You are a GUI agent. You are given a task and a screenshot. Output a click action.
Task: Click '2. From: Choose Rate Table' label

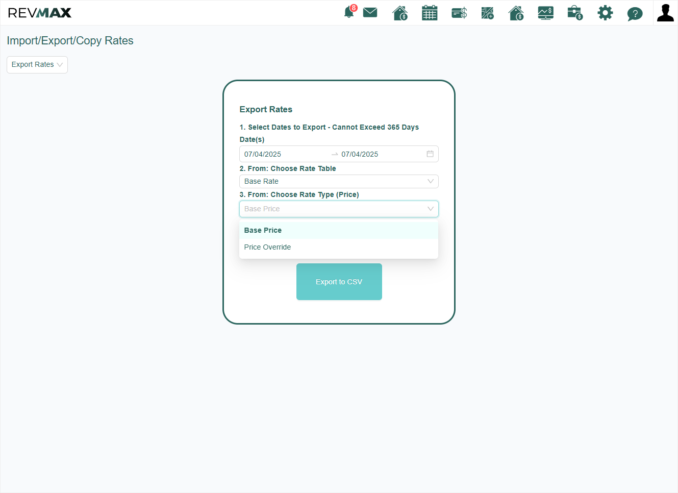[288, 168]
